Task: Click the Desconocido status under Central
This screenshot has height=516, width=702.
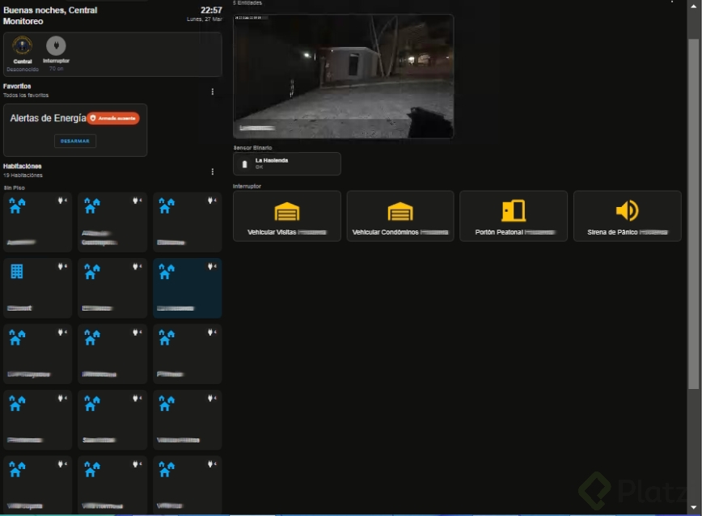Action: (x=23, y=70)
